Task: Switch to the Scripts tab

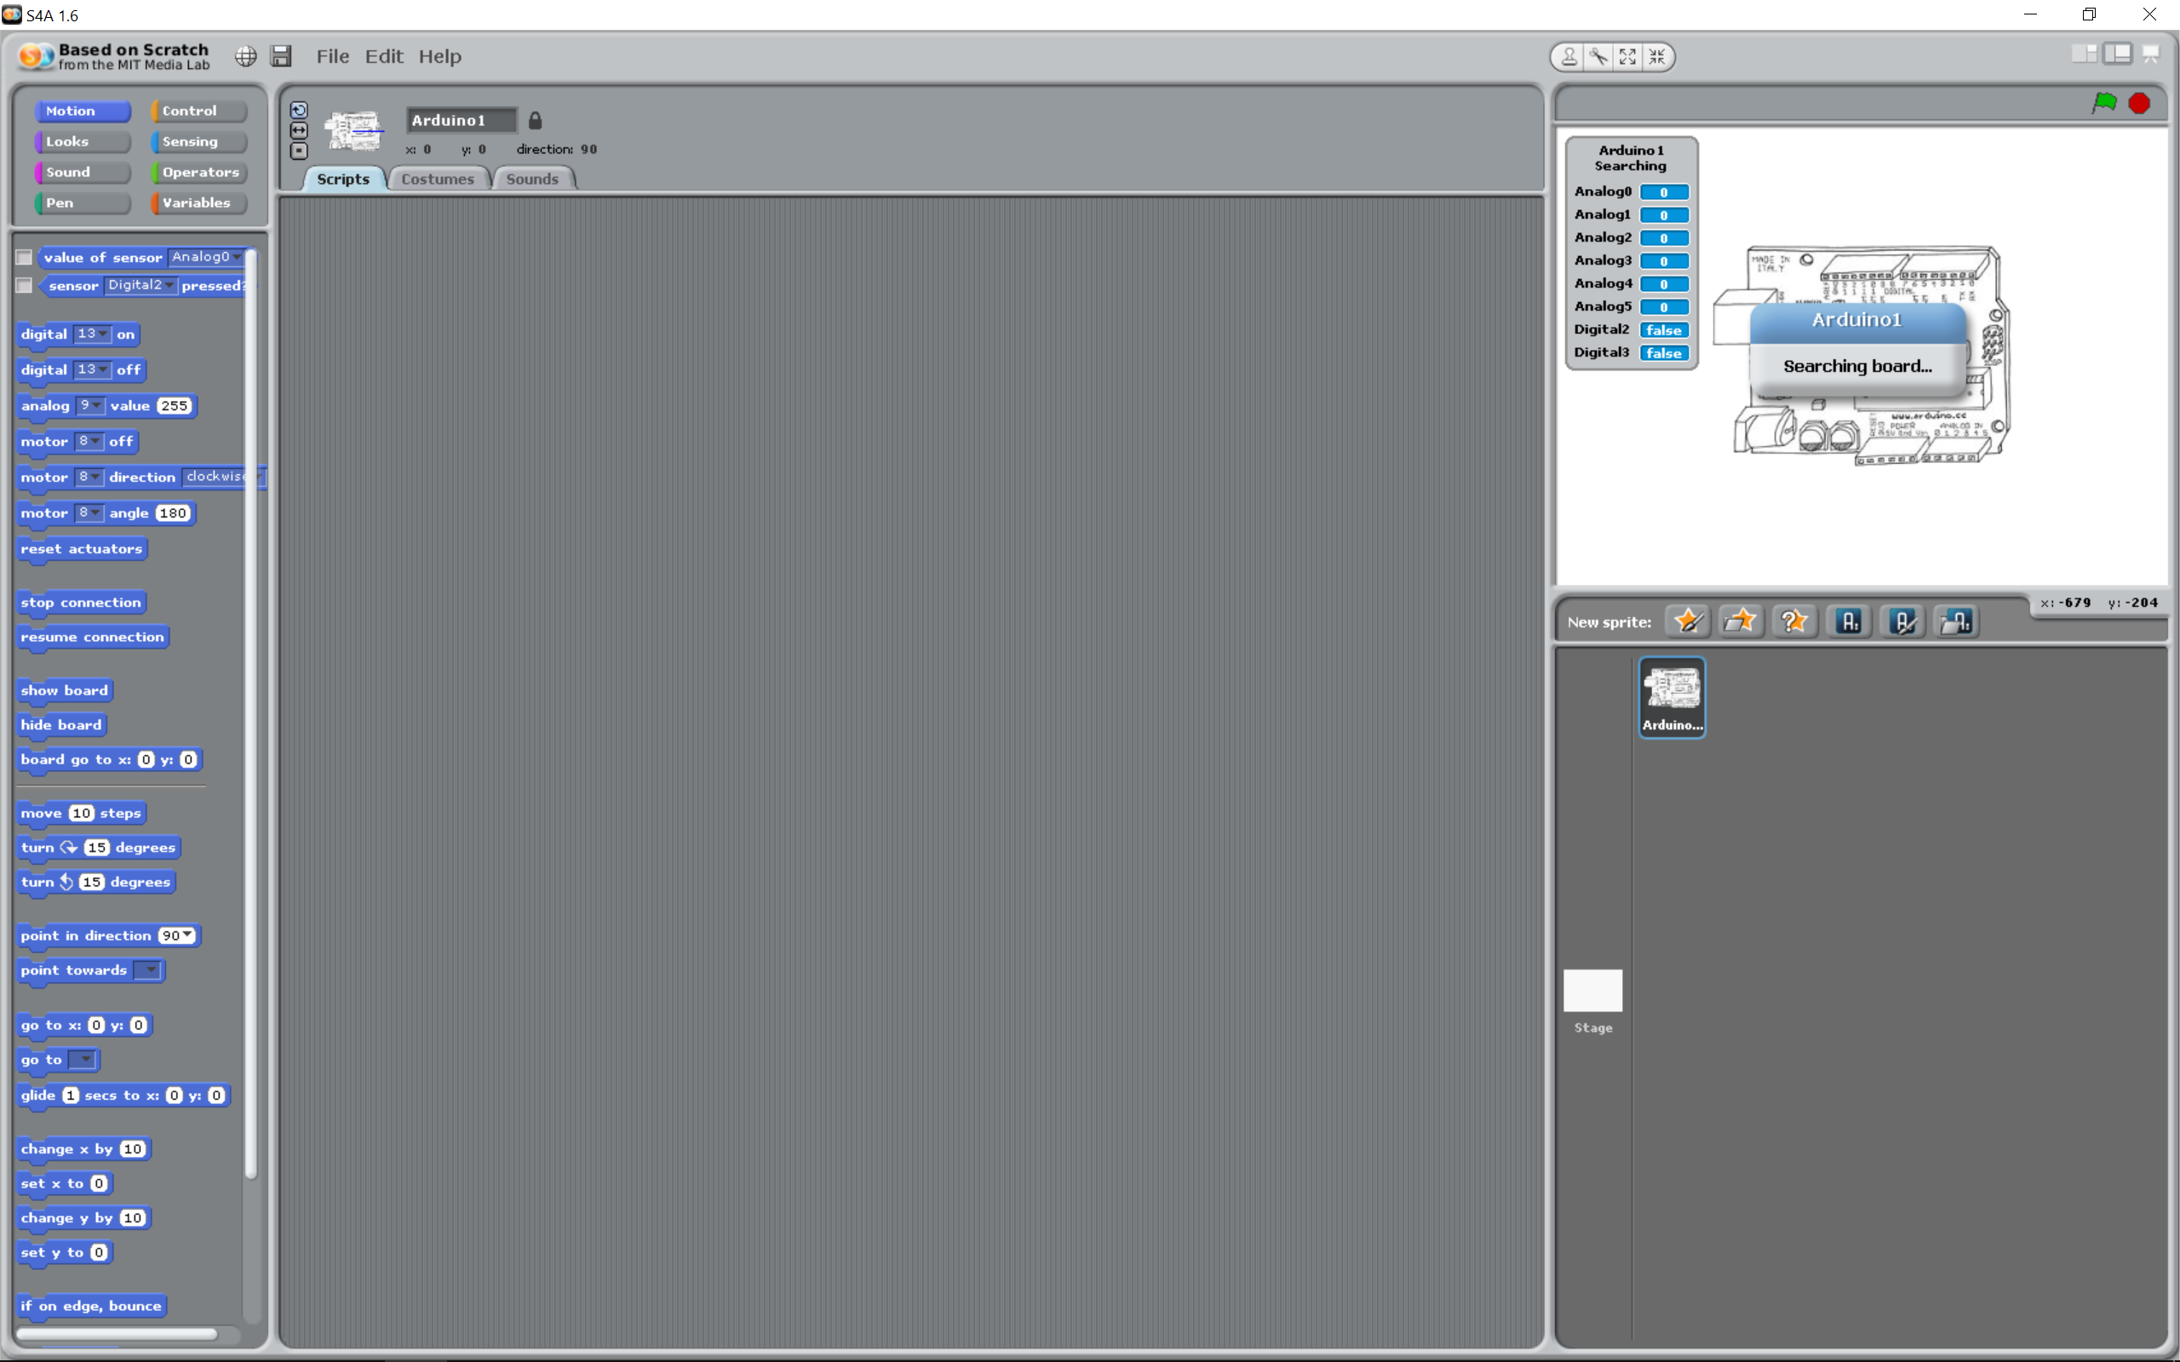Action: [343, 179]
